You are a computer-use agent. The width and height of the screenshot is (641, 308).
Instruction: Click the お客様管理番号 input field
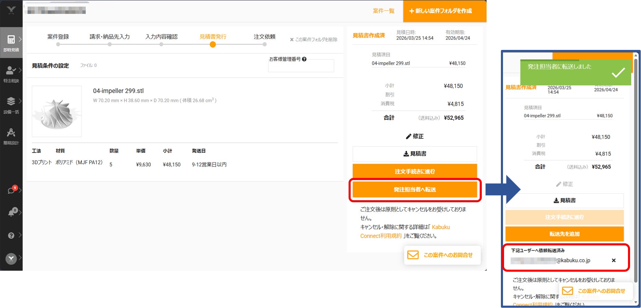(x=301, y=66)
